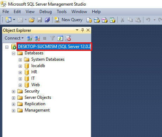Click the Stop square icon in Object Explorer
Viewport: 162px width, 137px height.
45,38
